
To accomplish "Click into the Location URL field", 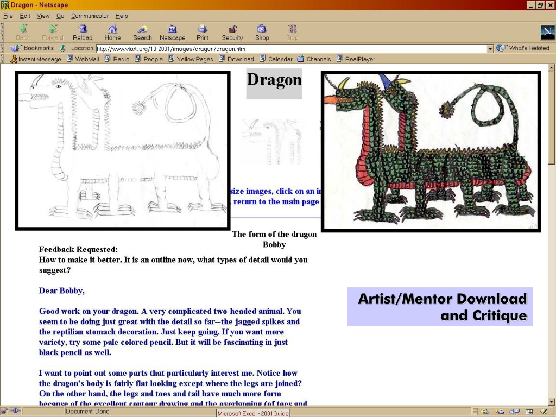I will click(x=291, y=49).
